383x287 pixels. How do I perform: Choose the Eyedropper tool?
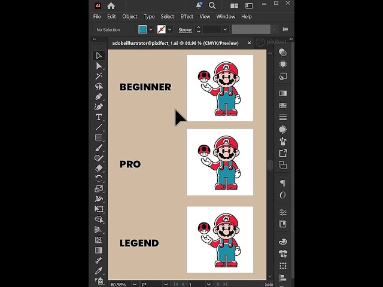99,271
